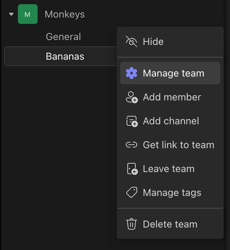Click the purple gear Manage team icon

coord(132,73)
